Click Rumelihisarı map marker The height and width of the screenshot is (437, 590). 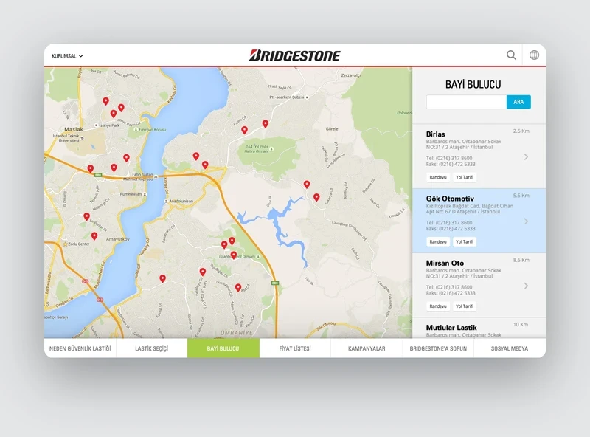pyautogui.click(x=145, y=194)
